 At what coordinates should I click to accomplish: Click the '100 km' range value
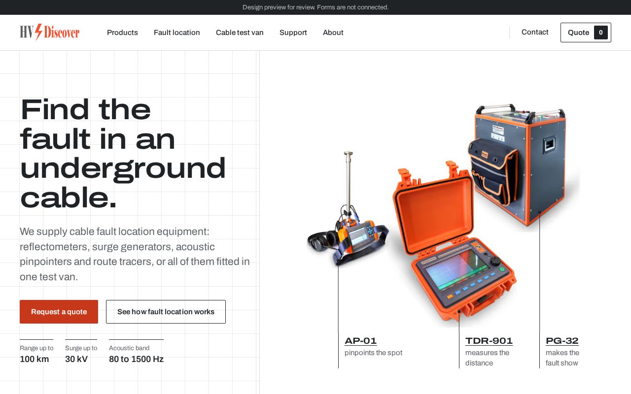(x=35, y=359)
